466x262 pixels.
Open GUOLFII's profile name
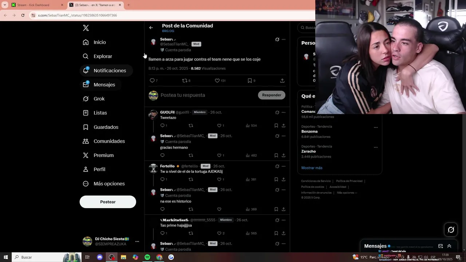[167, 112]
